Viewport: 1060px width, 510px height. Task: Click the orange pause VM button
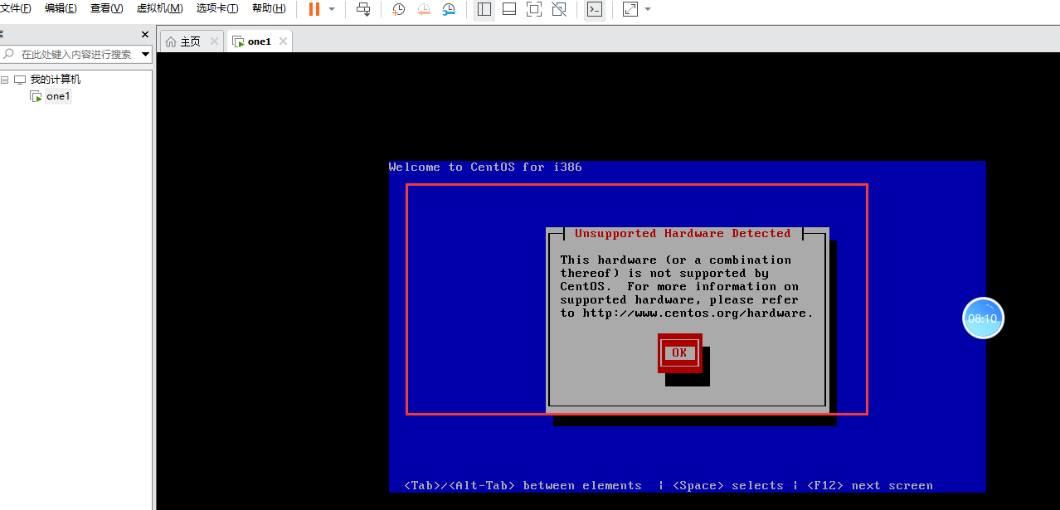pyautogui.click(x=314, y=9)
